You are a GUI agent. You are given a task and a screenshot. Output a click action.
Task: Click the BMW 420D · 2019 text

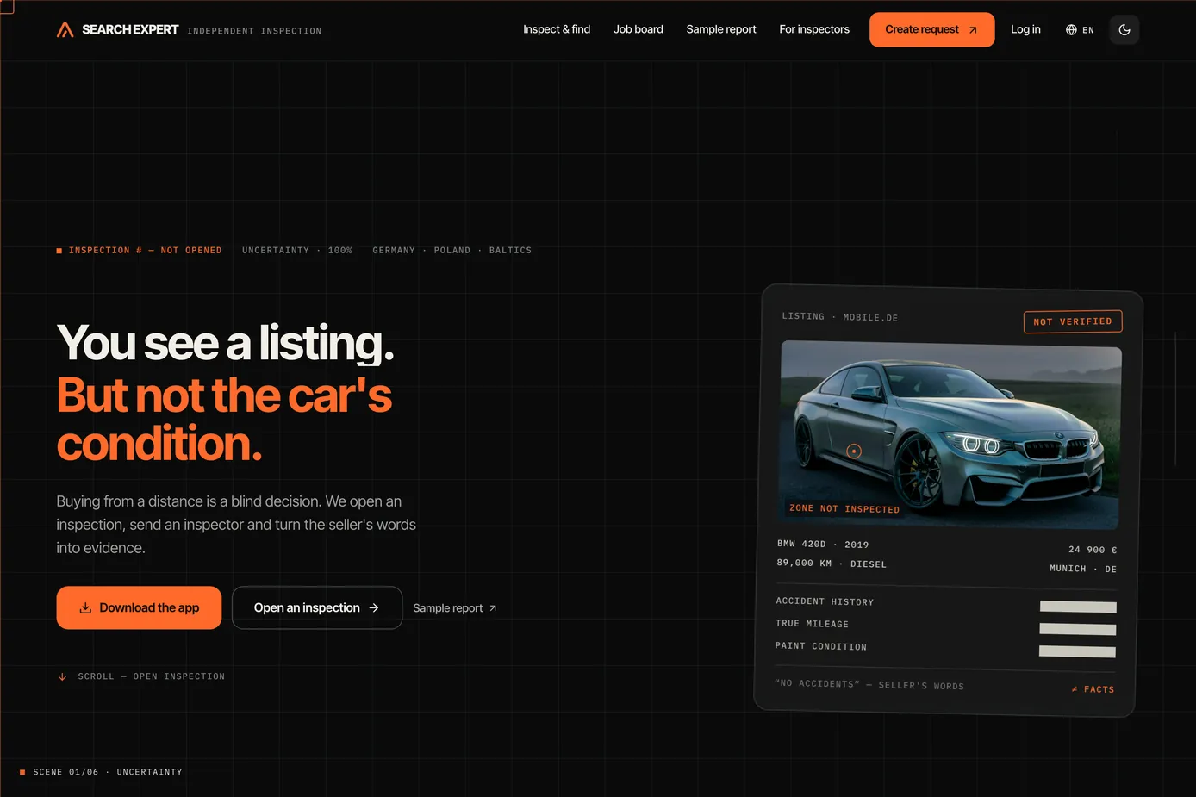[823, 545]
